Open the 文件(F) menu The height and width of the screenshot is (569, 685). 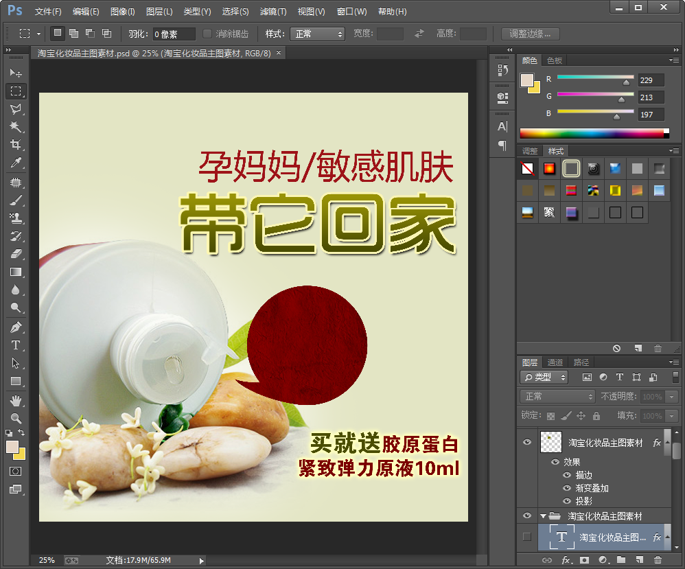(48, 12)
